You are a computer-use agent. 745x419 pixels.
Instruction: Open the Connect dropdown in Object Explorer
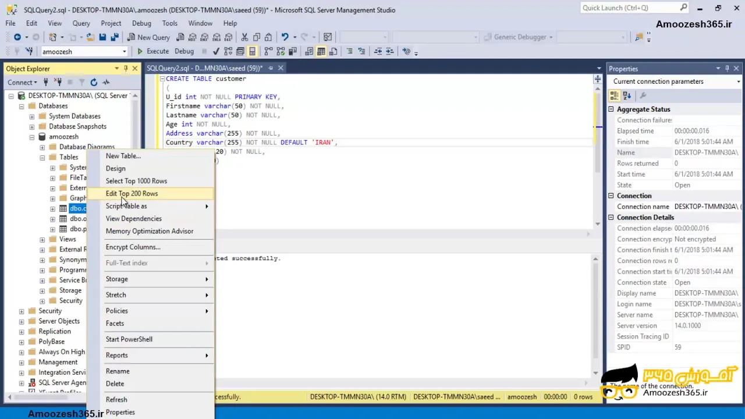22,82
